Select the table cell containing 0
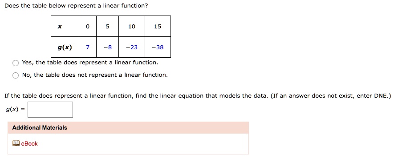This screenshot has width=394, height=162. click(x=88, y=26)
